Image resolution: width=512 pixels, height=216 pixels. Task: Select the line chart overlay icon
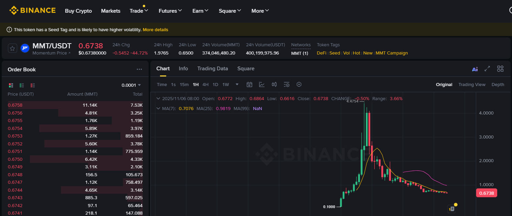pyautogui.click(x=262, y=84)
